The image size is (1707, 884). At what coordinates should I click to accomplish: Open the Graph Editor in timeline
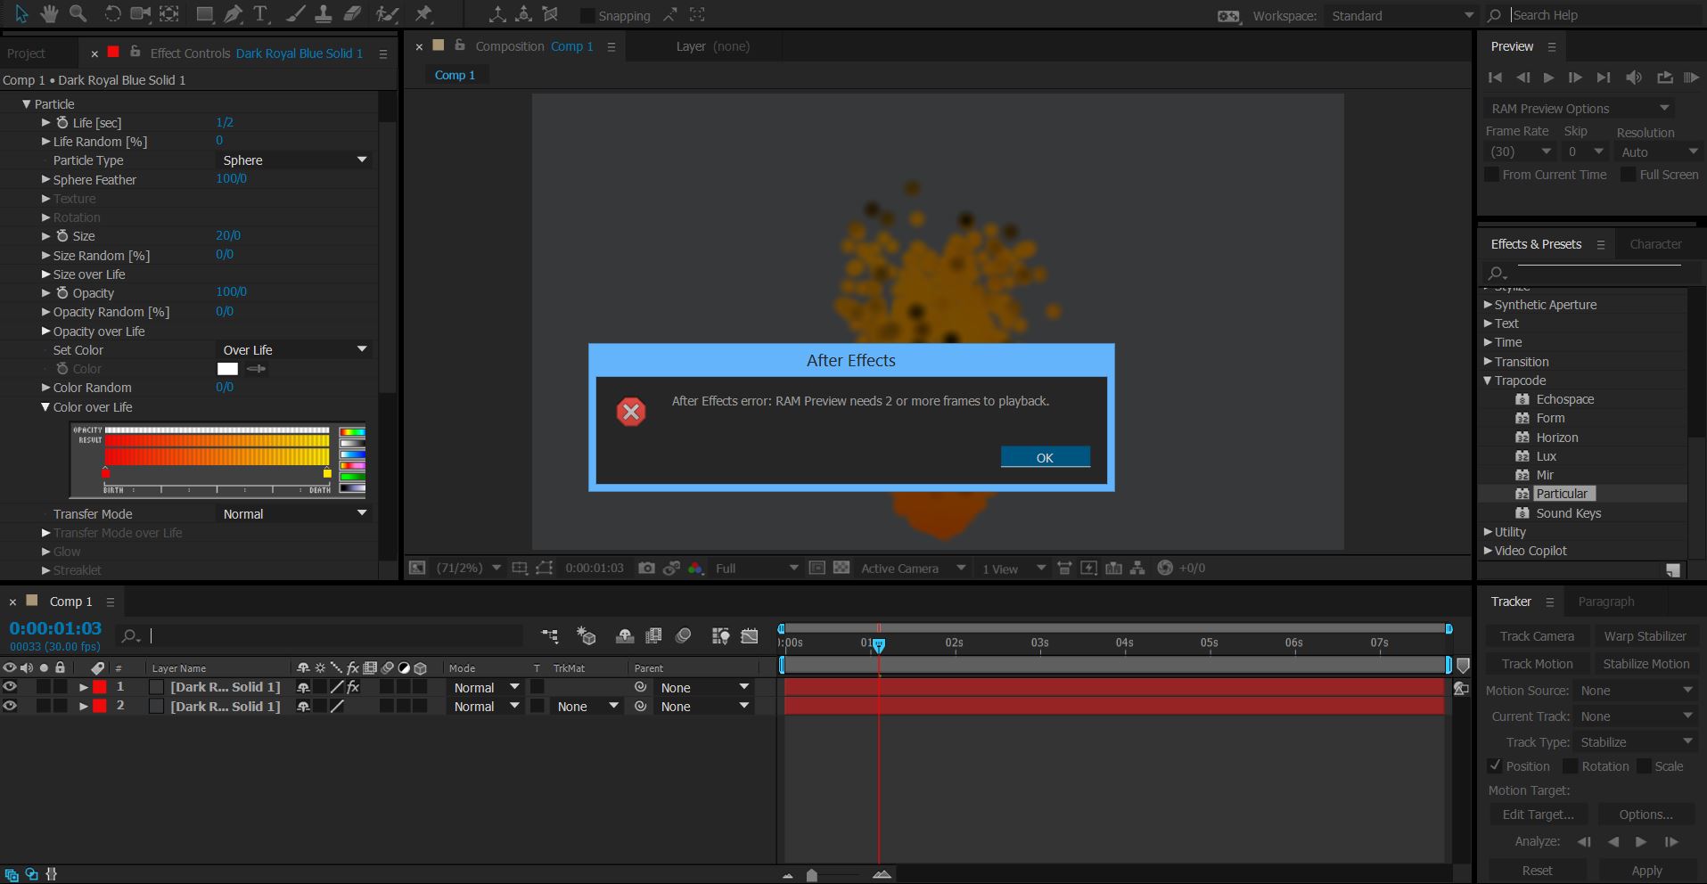750,635
